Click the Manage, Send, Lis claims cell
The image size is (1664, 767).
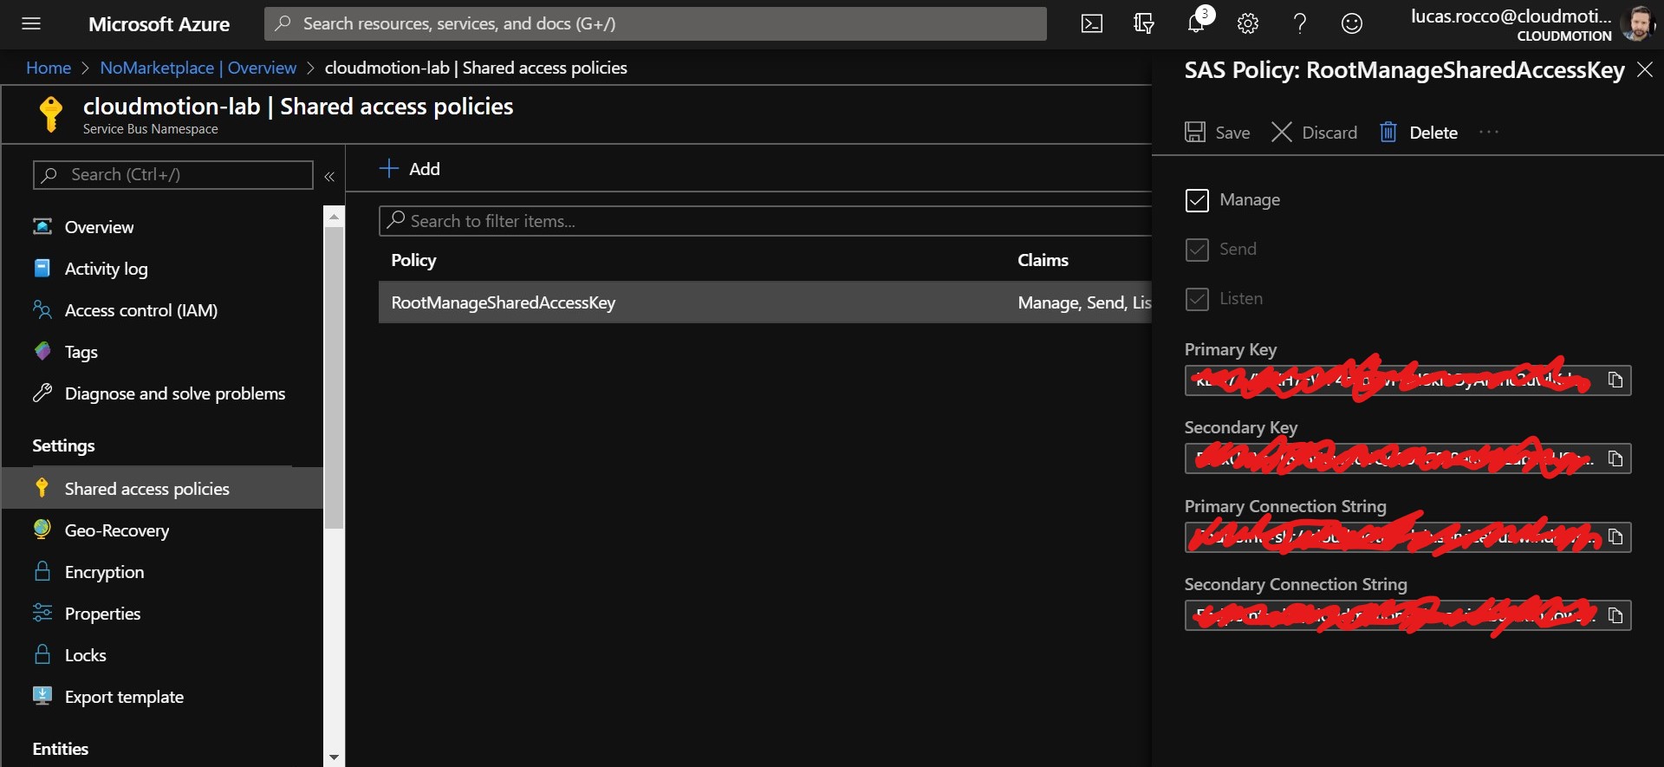1084,302
